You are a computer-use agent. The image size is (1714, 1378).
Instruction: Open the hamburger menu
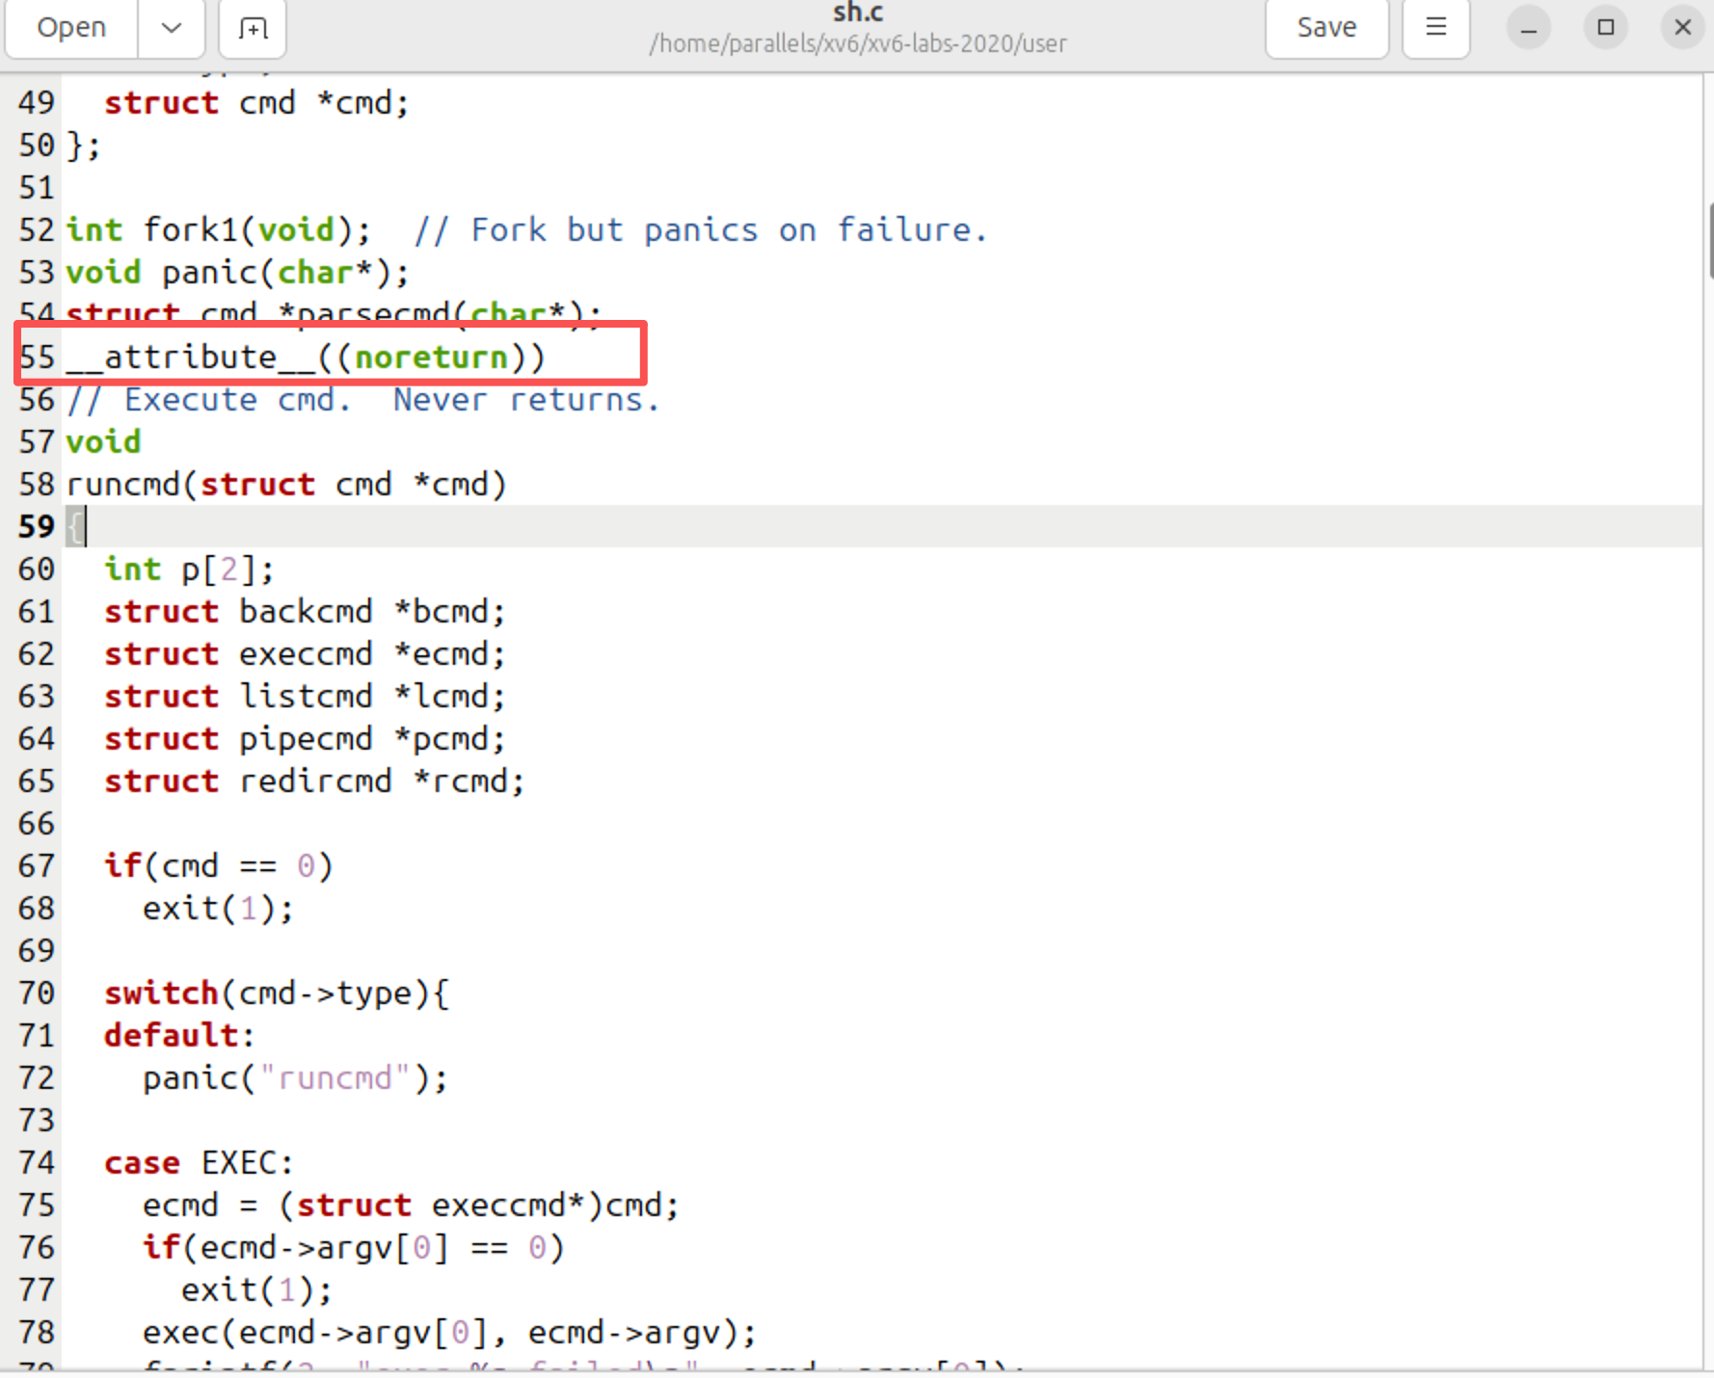pos(1435,28)
